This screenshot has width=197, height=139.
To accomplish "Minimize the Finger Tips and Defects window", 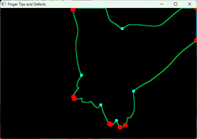I will coord(162,4).
